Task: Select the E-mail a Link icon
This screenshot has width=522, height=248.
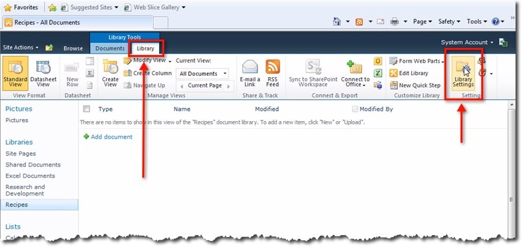Action: pyautogui.click(x=250, y=73)
